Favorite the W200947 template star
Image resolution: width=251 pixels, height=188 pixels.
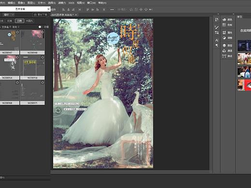tap(17, 32)
